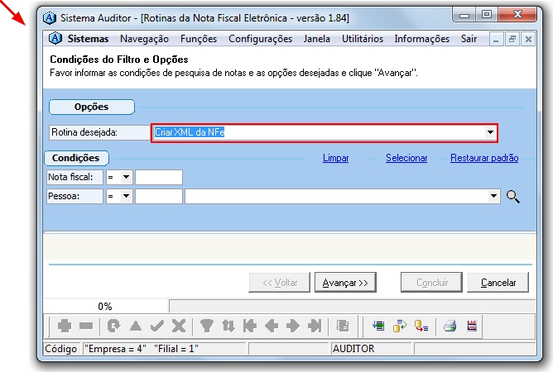This screenshot has width=553, height=372.
Task: Click the Pessoa code input field
Action: click(159, 196)
